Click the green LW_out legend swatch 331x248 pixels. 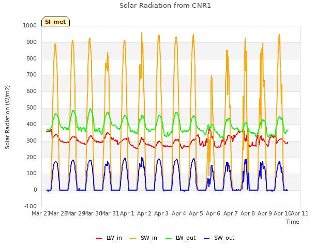169,239
